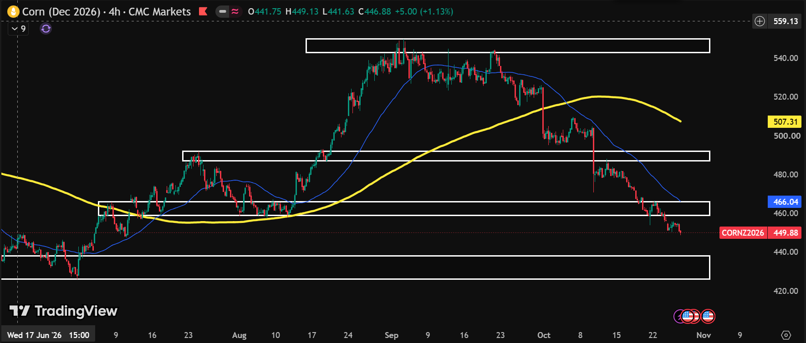Click the 500.00 price axis label
806x343 pixels.
(x=787, y=136)
